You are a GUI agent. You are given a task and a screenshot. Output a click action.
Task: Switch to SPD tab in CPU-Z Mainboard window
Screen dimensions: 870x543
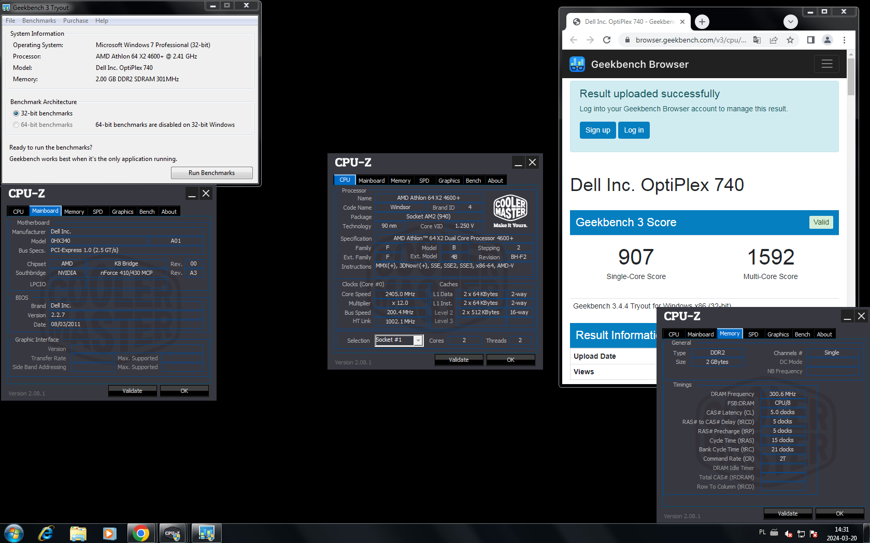coord(98,212)
